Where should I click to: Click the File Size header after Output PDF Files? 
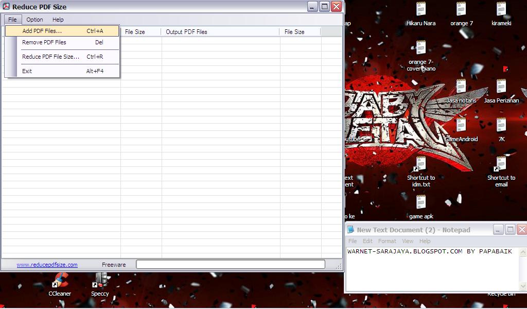300,32
